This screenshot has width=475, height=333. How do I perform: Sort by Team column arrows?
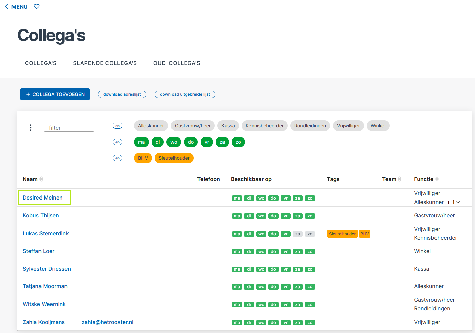click(x=400, y=179)
